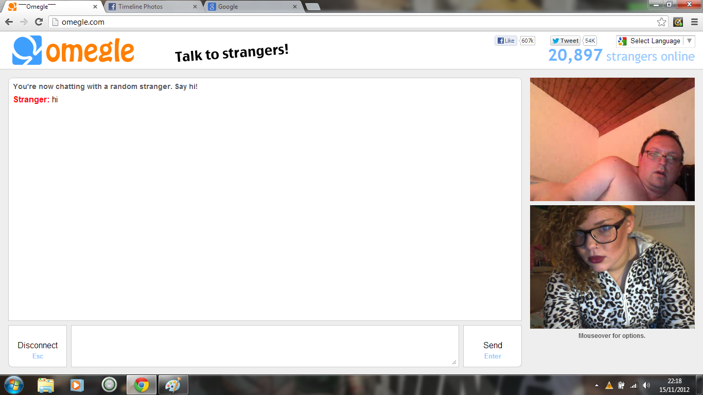The width and height of the screenshot is (703, 395).
Task: Click the Talk to strangers! tagline
Action: [x=232, y=52]
